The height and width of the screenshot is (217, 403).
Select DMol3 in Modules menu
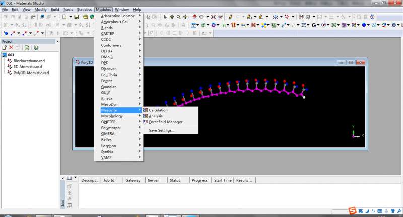(x=118, y=57)
